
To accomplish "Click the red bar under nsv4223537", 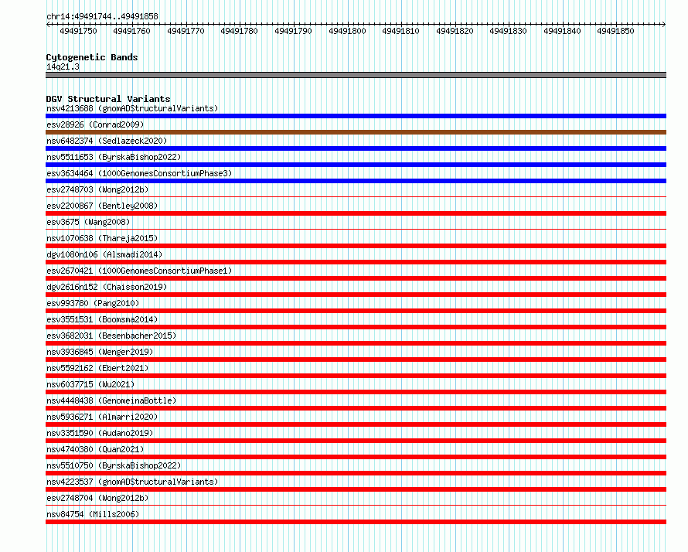I will tap(356, 489).
